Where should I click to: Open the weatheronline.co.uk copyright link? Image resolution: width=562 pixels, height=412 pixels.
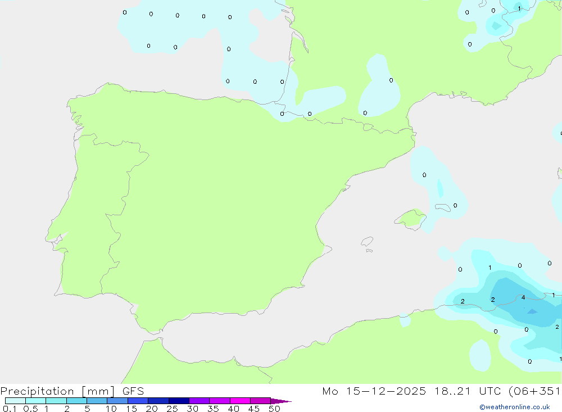515,406
